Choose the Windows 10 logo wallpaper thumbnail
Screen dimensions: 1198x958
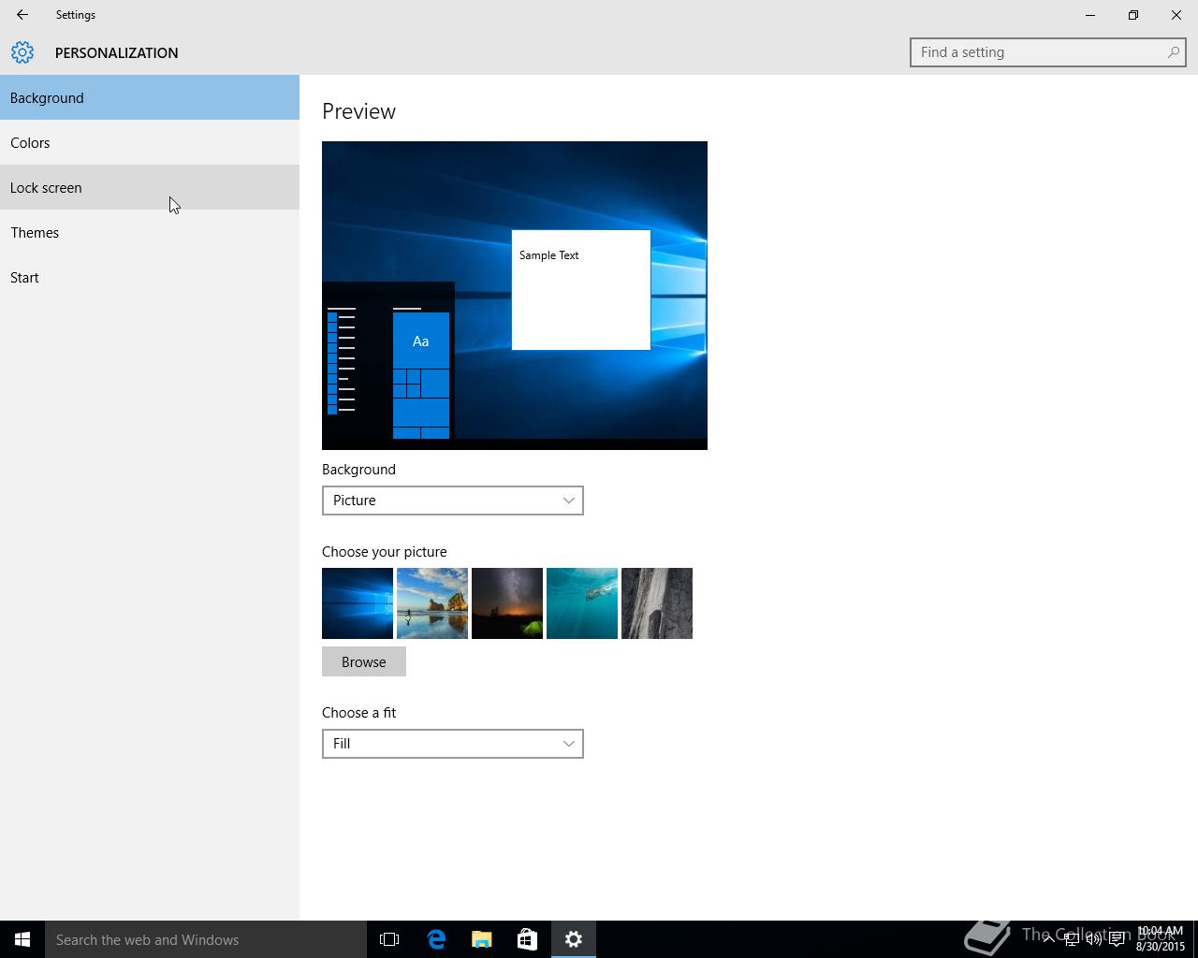pos(358,603)
